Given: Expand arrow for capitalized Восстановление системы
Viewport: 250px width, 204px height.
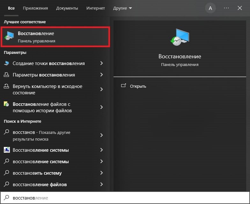Looking at the screenshot, I should 101,150.
